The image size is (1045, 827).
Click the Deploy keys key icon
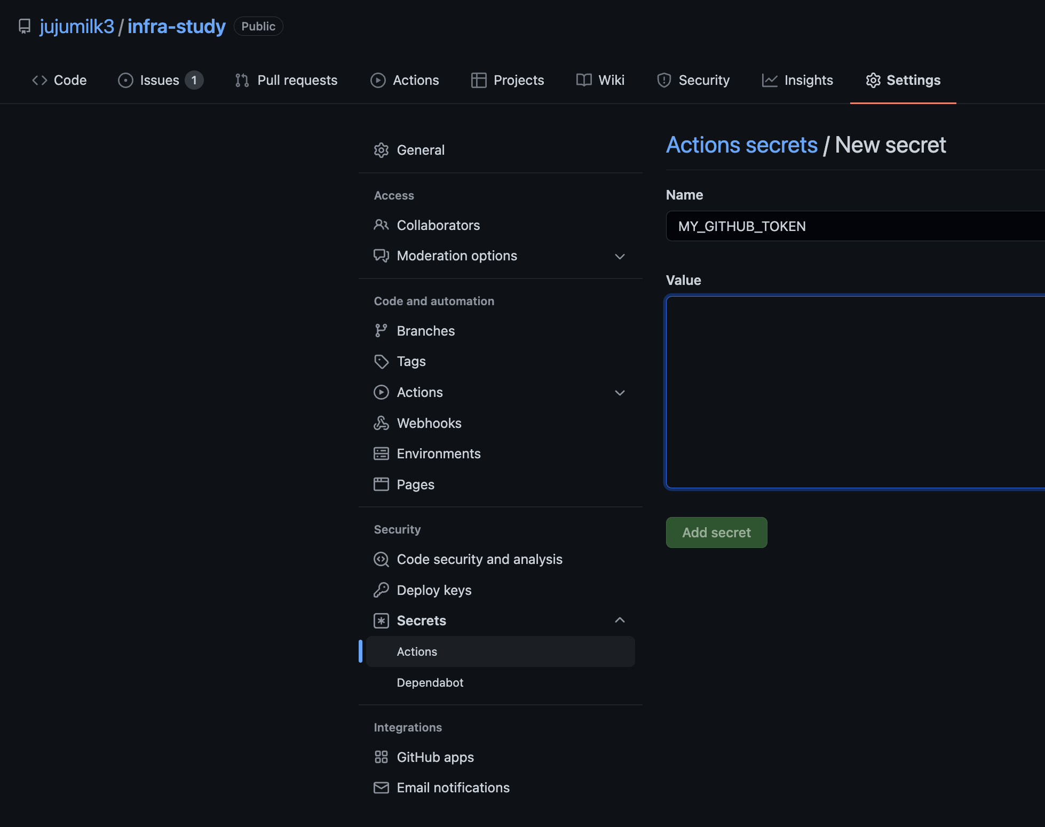381,590
